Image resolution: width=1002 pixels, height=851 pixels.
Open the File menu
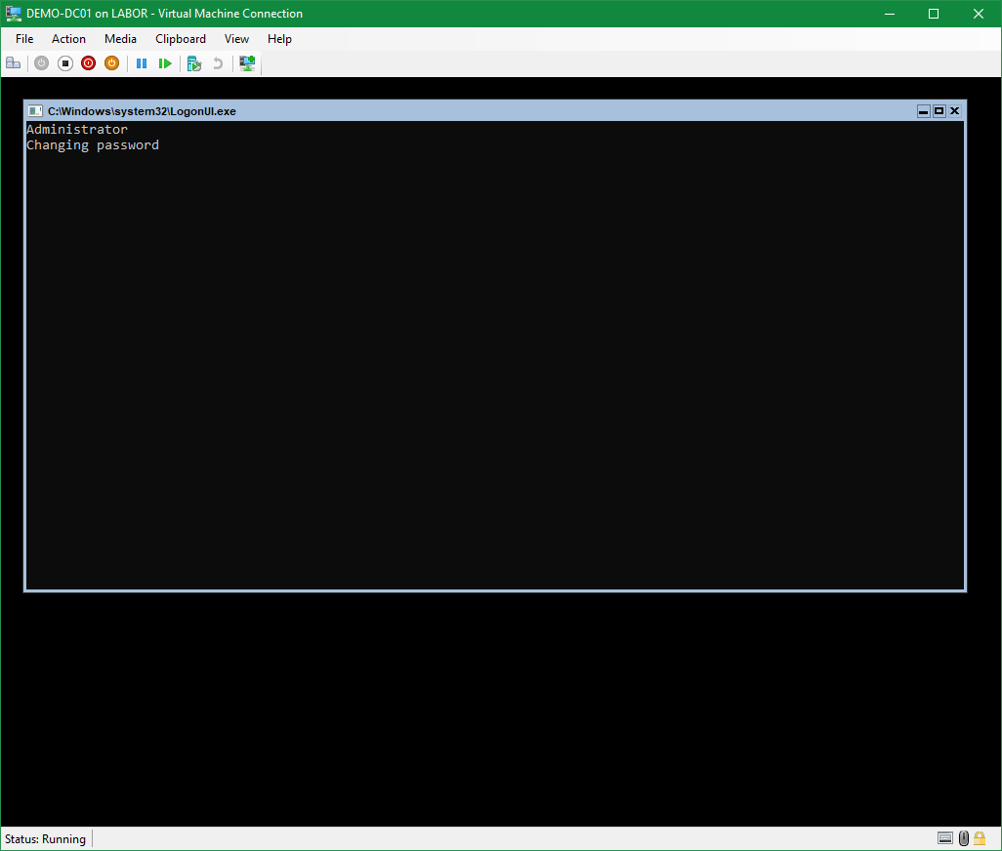(24, 39)
